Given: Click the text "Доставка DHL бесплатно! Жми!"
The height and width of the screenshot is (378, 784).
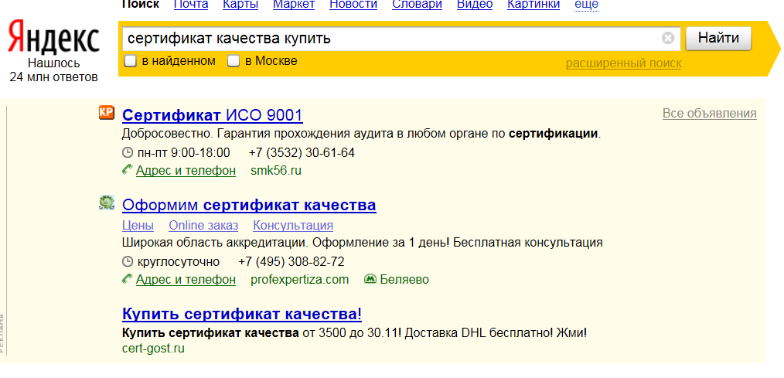Looking at the screenshot, I should (495, 332).
